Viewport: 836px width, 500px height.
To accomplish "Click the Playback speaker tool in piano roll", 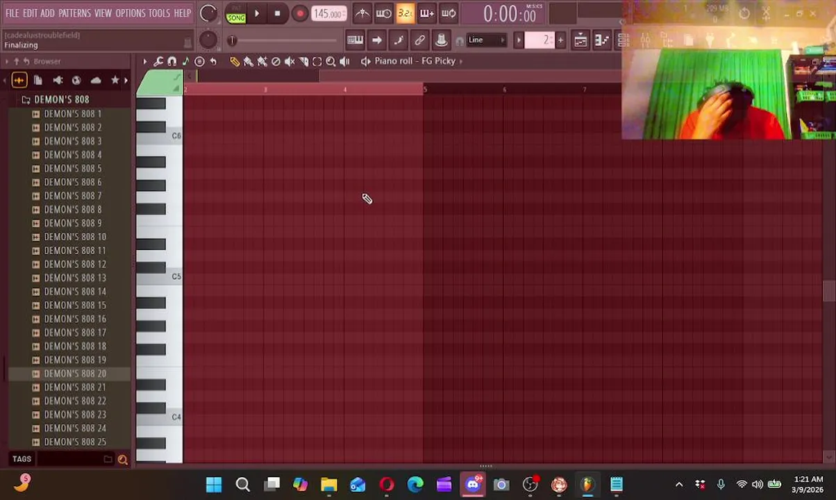I will (x=344, y=61).
